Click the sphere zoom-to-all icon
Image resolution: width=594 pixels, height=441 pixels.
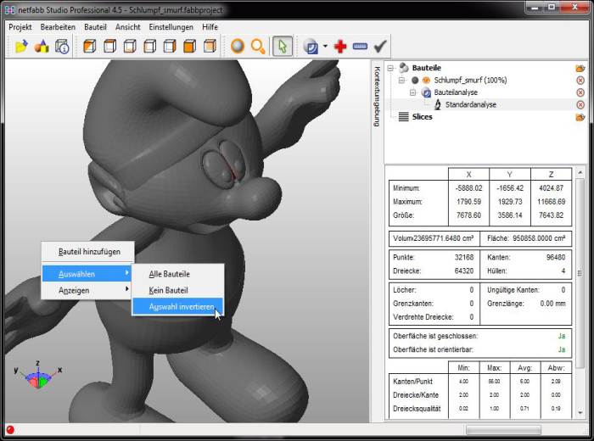[x=238, y=47]
